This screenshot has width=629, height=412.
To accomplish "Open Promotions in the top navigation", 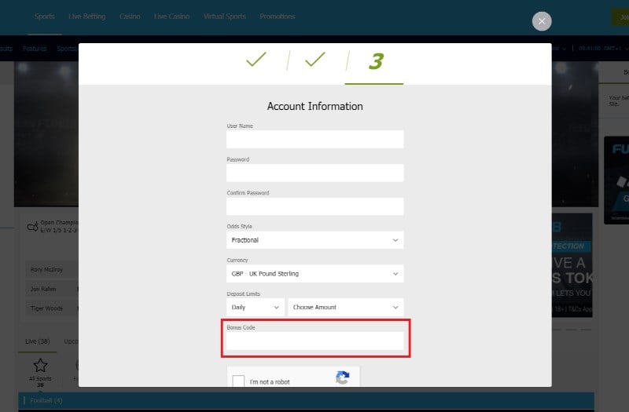I will (x=278, y=16).
